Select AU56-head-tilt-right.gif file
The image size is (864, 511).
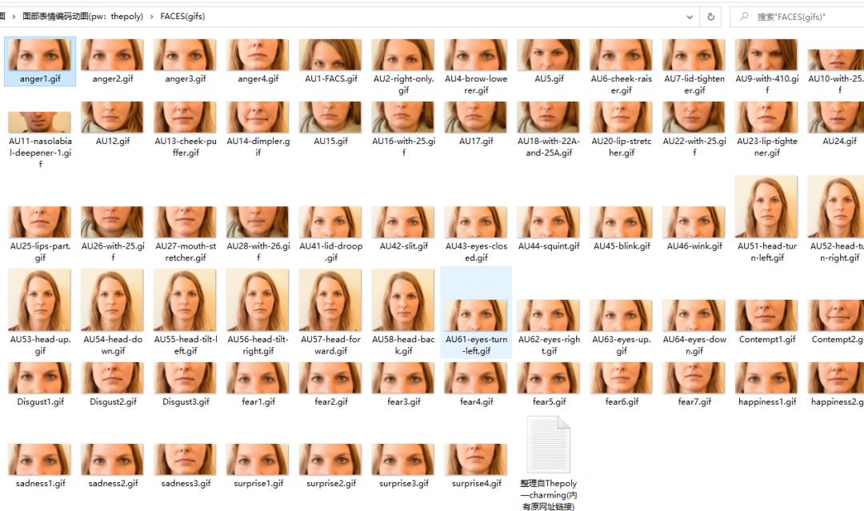click(x=258, y=300)
